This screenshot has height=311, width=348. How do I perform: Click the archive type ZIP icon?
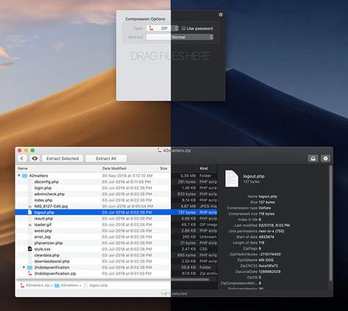click(x=151, y=29)
